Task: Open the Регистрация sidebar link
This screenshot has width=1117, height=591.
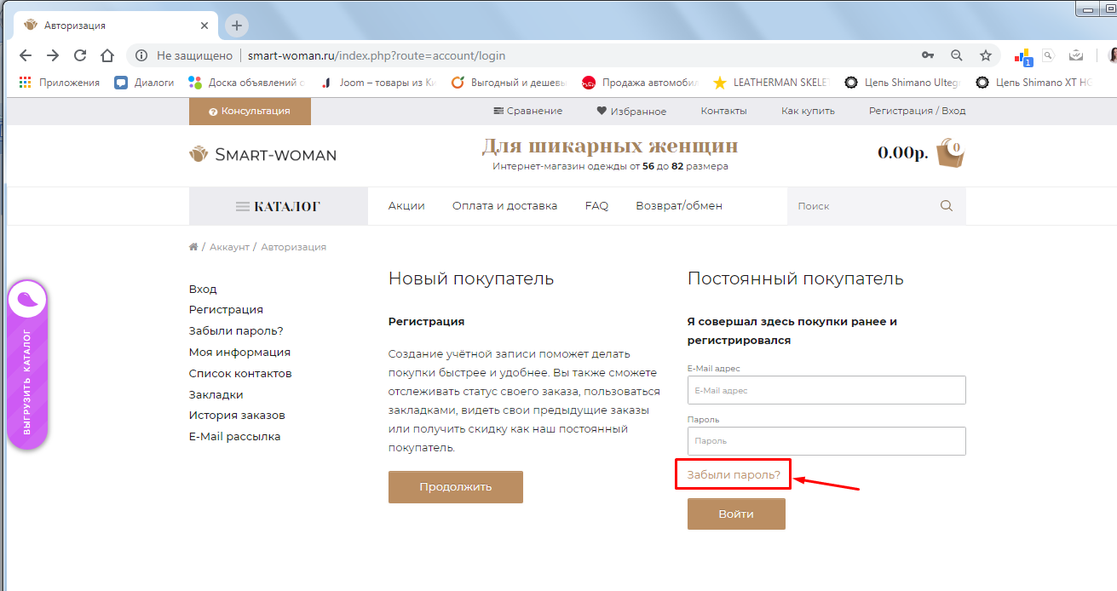Action: point(226,310)
